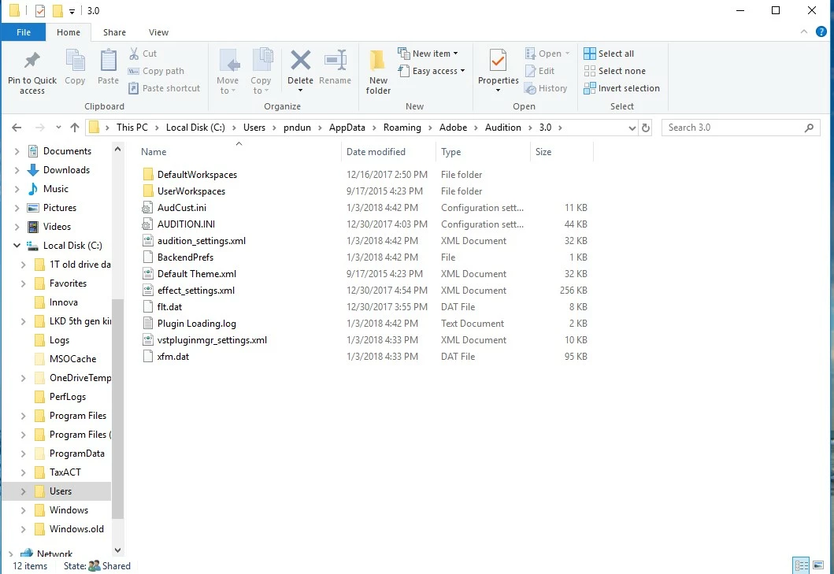Open recent locations dropdown arrow

[x=58, y=128]
